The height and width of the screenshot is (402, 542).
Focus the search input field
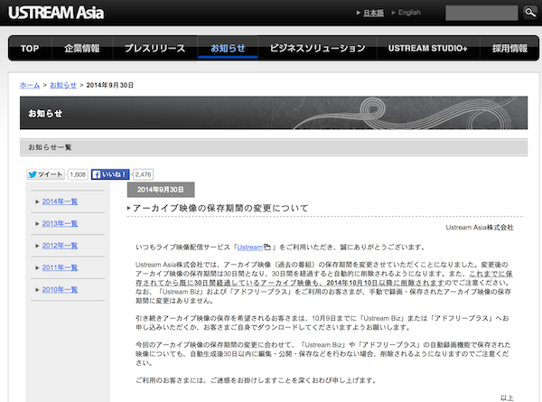tap(481, 13)
